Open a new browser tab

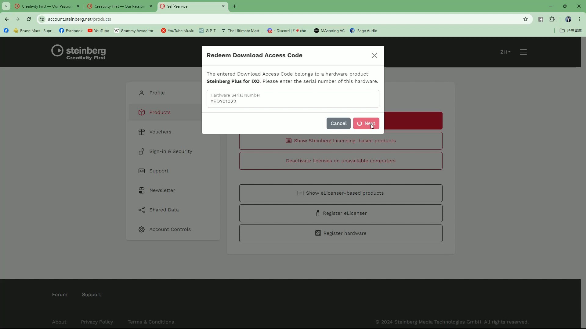(x=234, y=6)
